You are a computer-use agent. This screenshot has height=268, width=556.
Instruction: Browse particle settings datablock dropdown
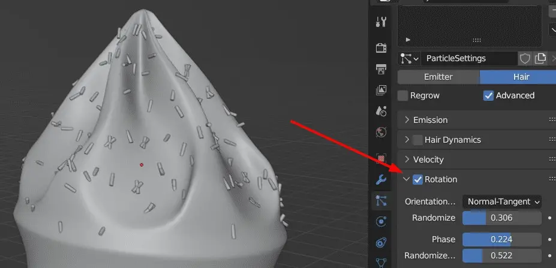tap(409, 59)
